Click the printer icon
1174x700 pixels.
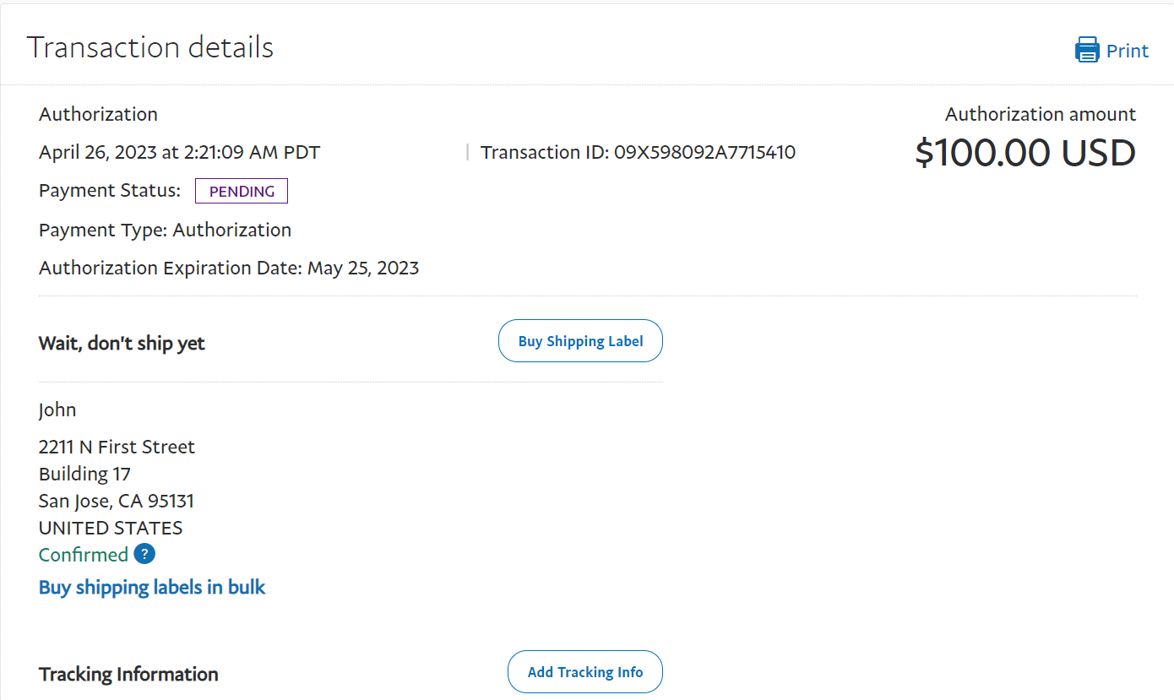1087,50
